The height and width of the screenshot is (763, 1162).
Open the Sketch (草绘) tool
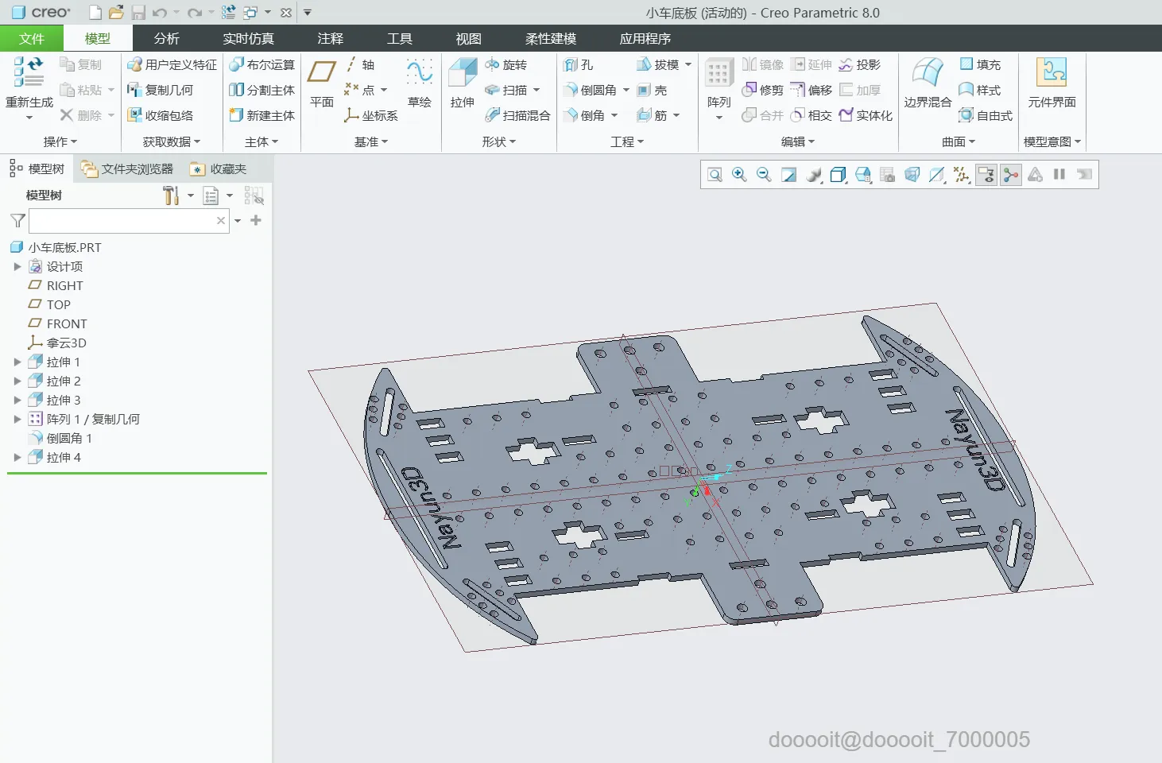click(x=419, y=73)
